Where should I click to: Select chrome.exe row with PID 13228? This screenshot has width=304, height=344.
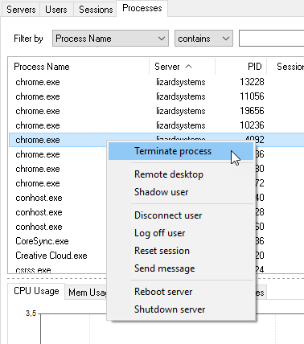(156, 82)
